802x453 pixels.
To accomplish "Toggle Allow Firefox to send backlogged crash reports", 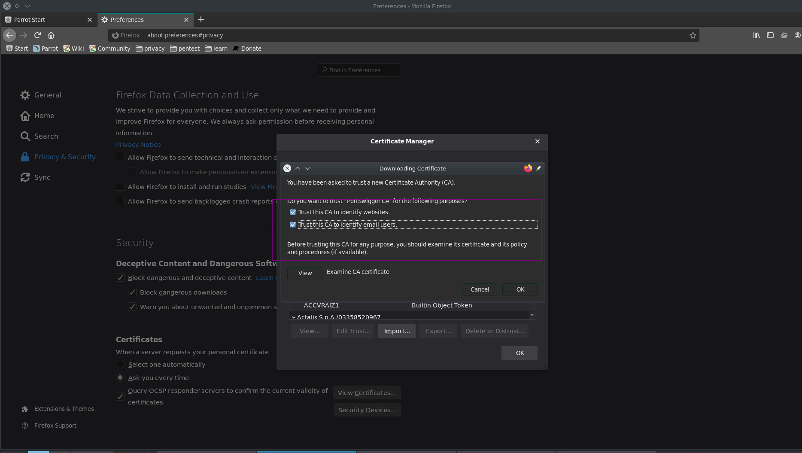I will click(x=120, y=201).
